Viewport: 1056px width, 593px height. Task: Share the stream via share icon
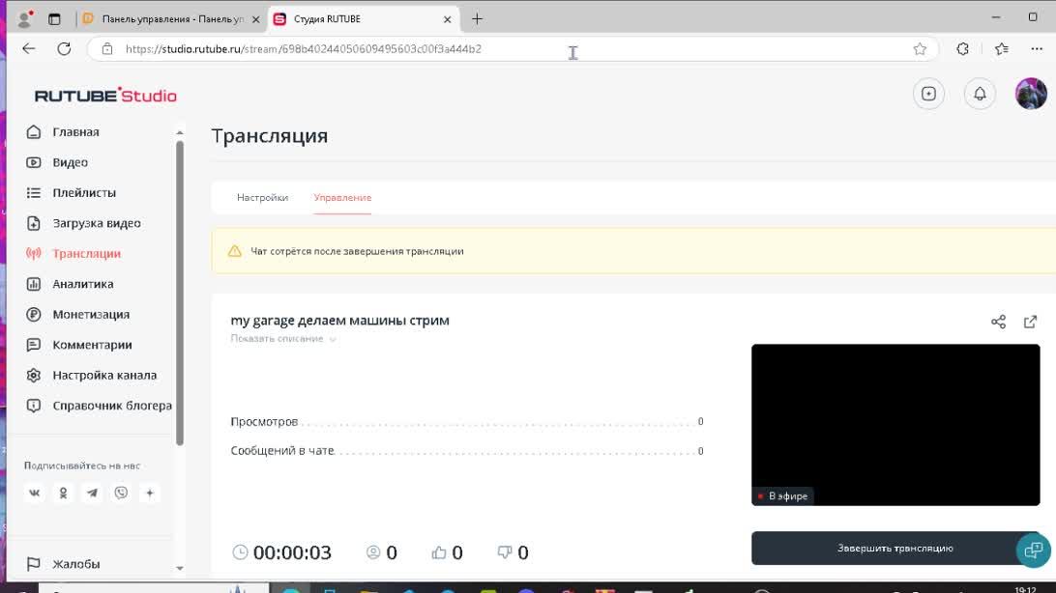coord(998,322)
